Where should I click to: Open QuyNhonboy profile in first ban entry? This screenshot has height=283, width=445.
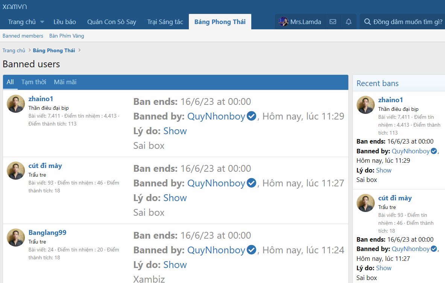click(x=216, y=116)
